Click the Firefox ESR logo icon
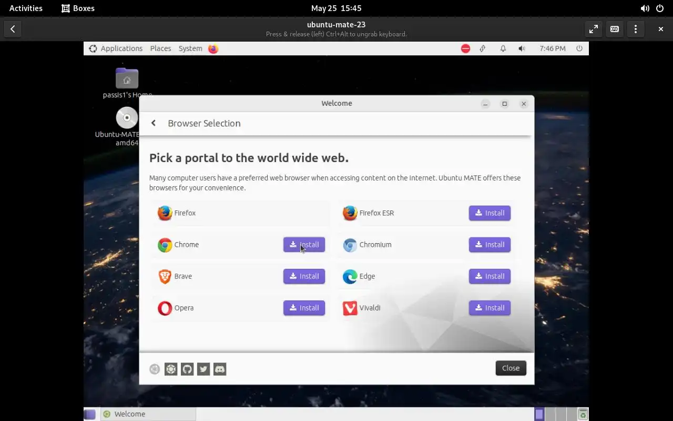 pos(350,213)
